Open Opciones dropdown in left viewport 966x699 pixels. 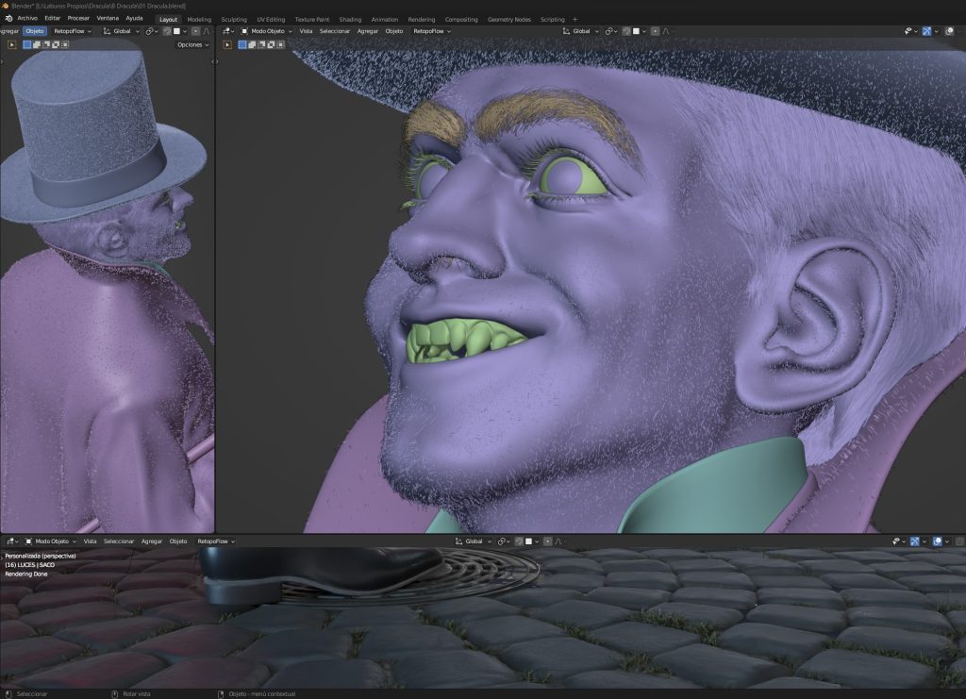point(192,45)
